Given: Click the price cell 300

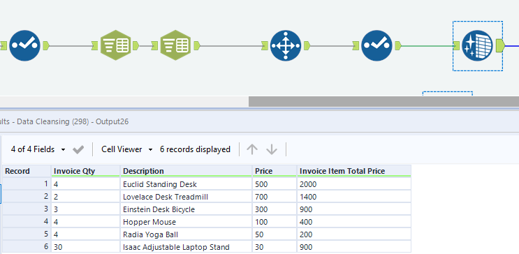Looking at the screenshot, I should (275, 209).
